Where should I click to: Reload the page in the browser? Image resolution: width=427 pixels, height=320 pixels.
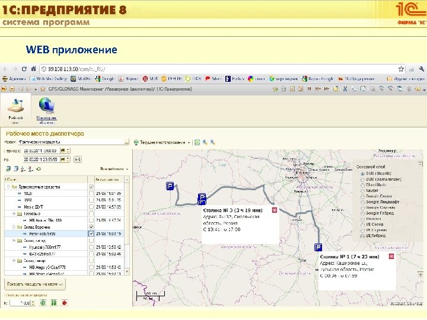click(24, 69)
